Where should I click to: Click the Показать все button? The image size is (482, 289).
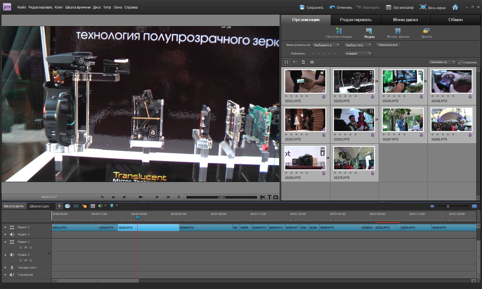point(388,45)
